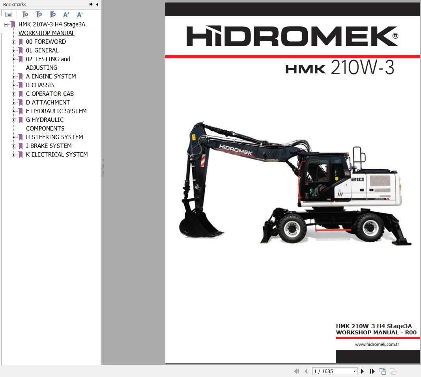
Task: Increase bookmark font size with A+
Action: coord(66,15)
